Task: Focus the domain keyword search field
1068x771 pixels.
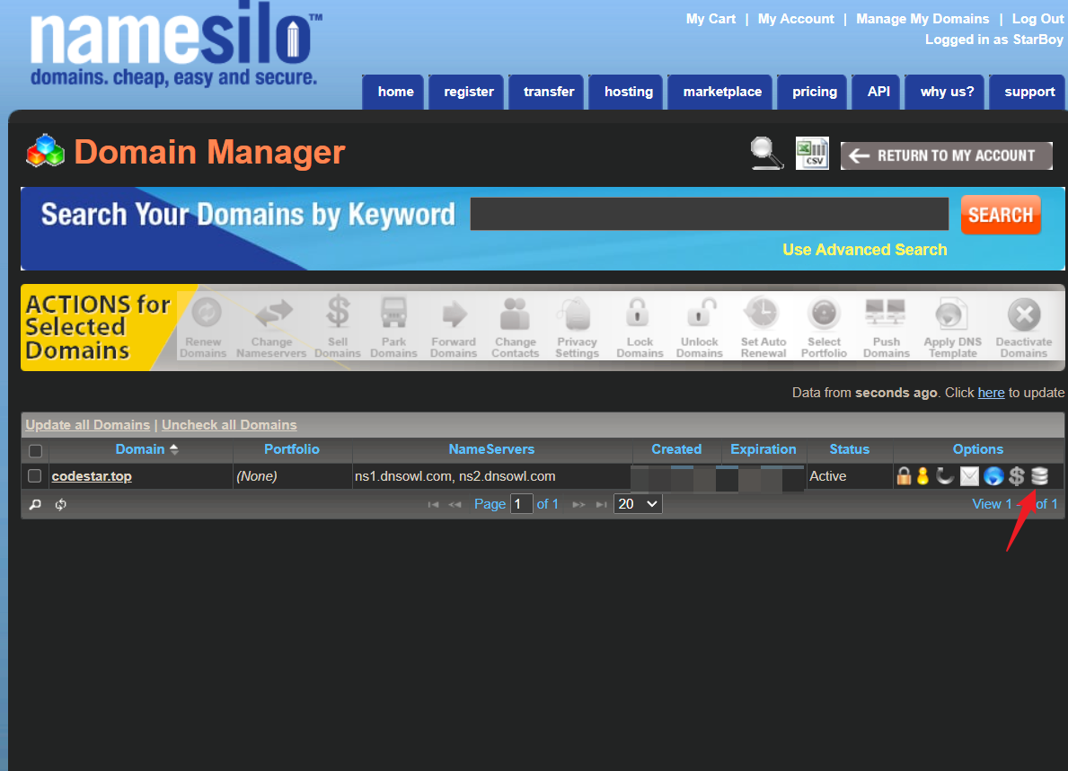Action: pos(709,214)
